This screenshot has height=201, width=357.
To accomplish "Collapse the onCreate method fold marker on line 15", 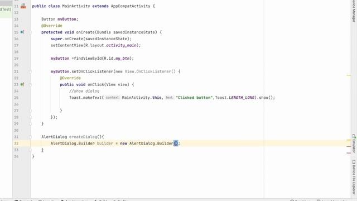I will pos(30,32).
